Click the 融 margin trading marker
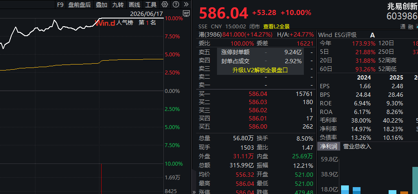 [x=410, y=27]
